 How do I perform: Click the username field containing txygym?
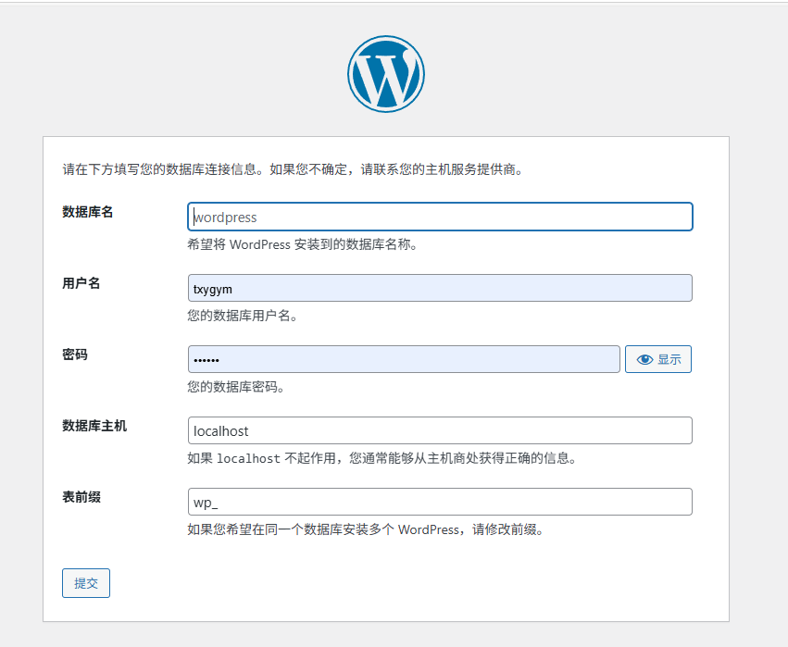click(440, 288)
